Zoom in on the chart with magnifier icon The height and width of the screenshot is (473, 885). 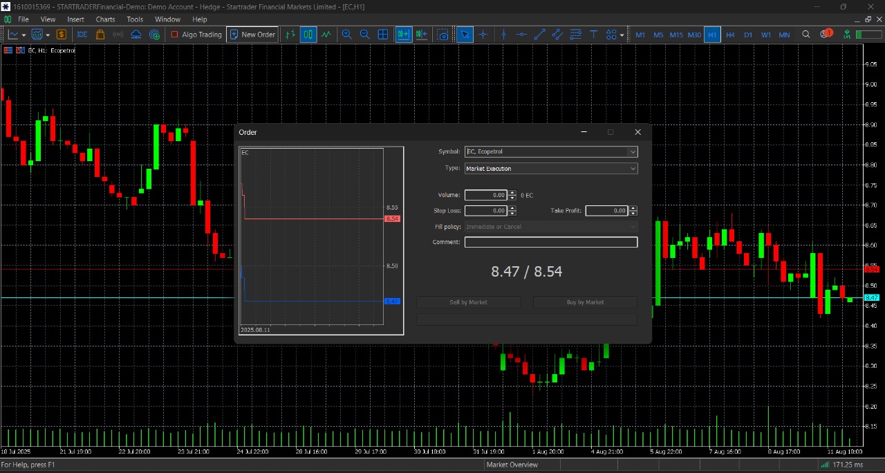click(346, 35)
